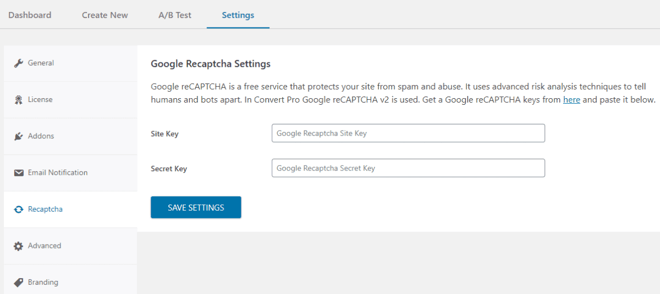Click the Addons plug icon
Screen dimensions: 660x294
coord(18,136)
